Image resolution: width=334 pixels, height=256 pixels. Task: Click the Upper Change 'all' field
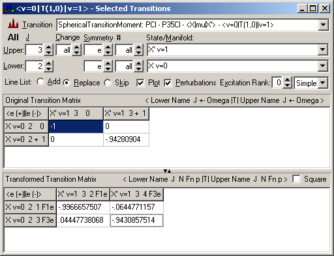pos(64,50)
